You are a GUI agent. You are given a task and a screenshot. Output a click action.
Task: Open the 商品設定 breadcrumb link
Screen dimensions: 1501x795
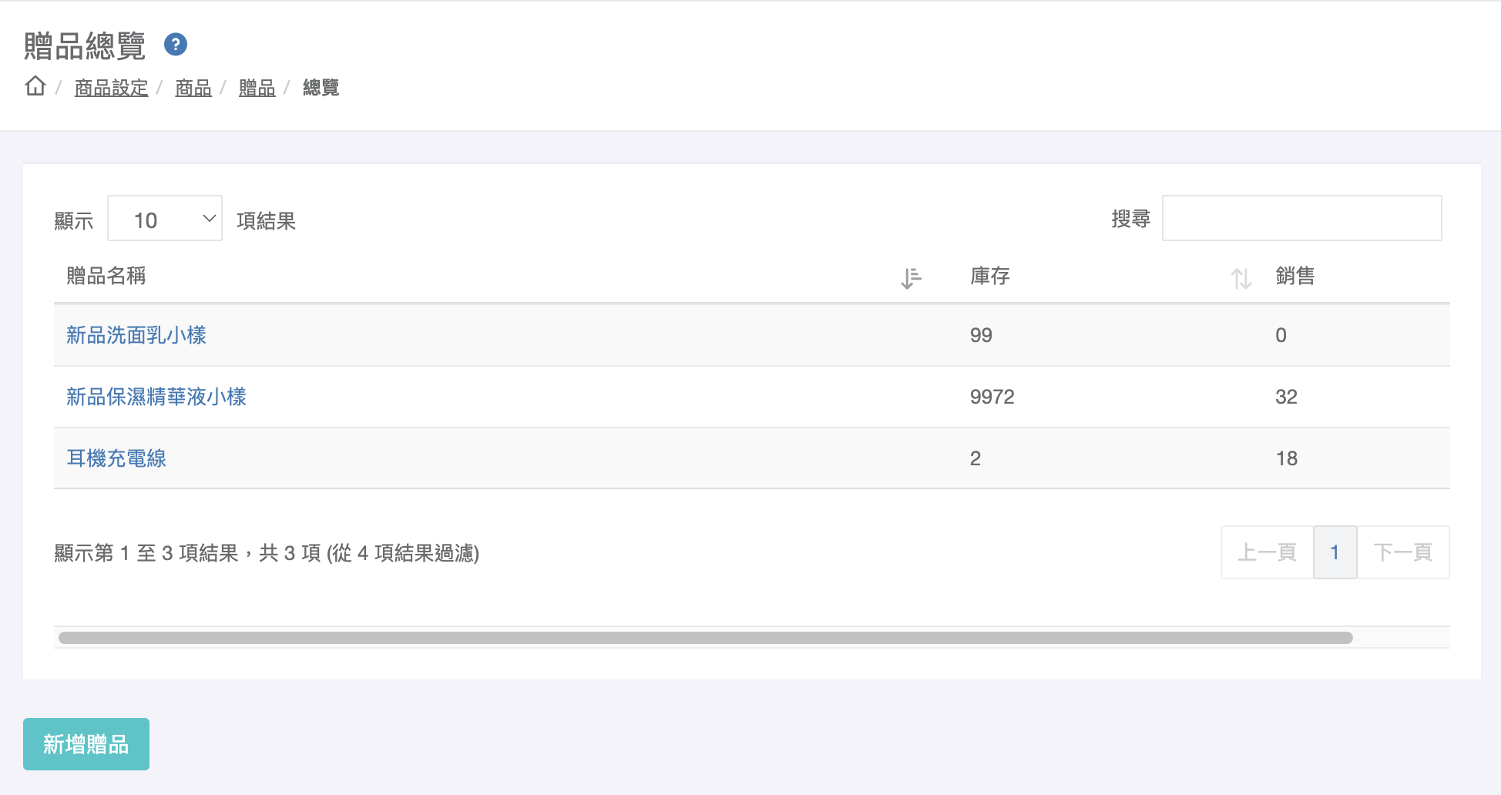(110, 87)
